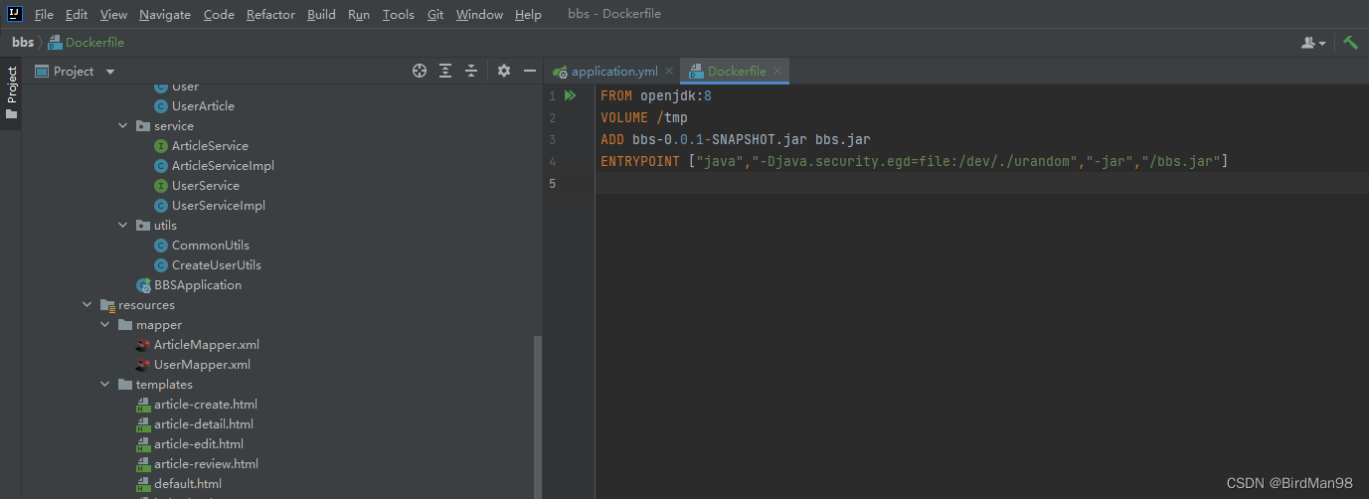Open the View menu
The width and height of the screenshot is (1369, 499).
coord(113,14)
